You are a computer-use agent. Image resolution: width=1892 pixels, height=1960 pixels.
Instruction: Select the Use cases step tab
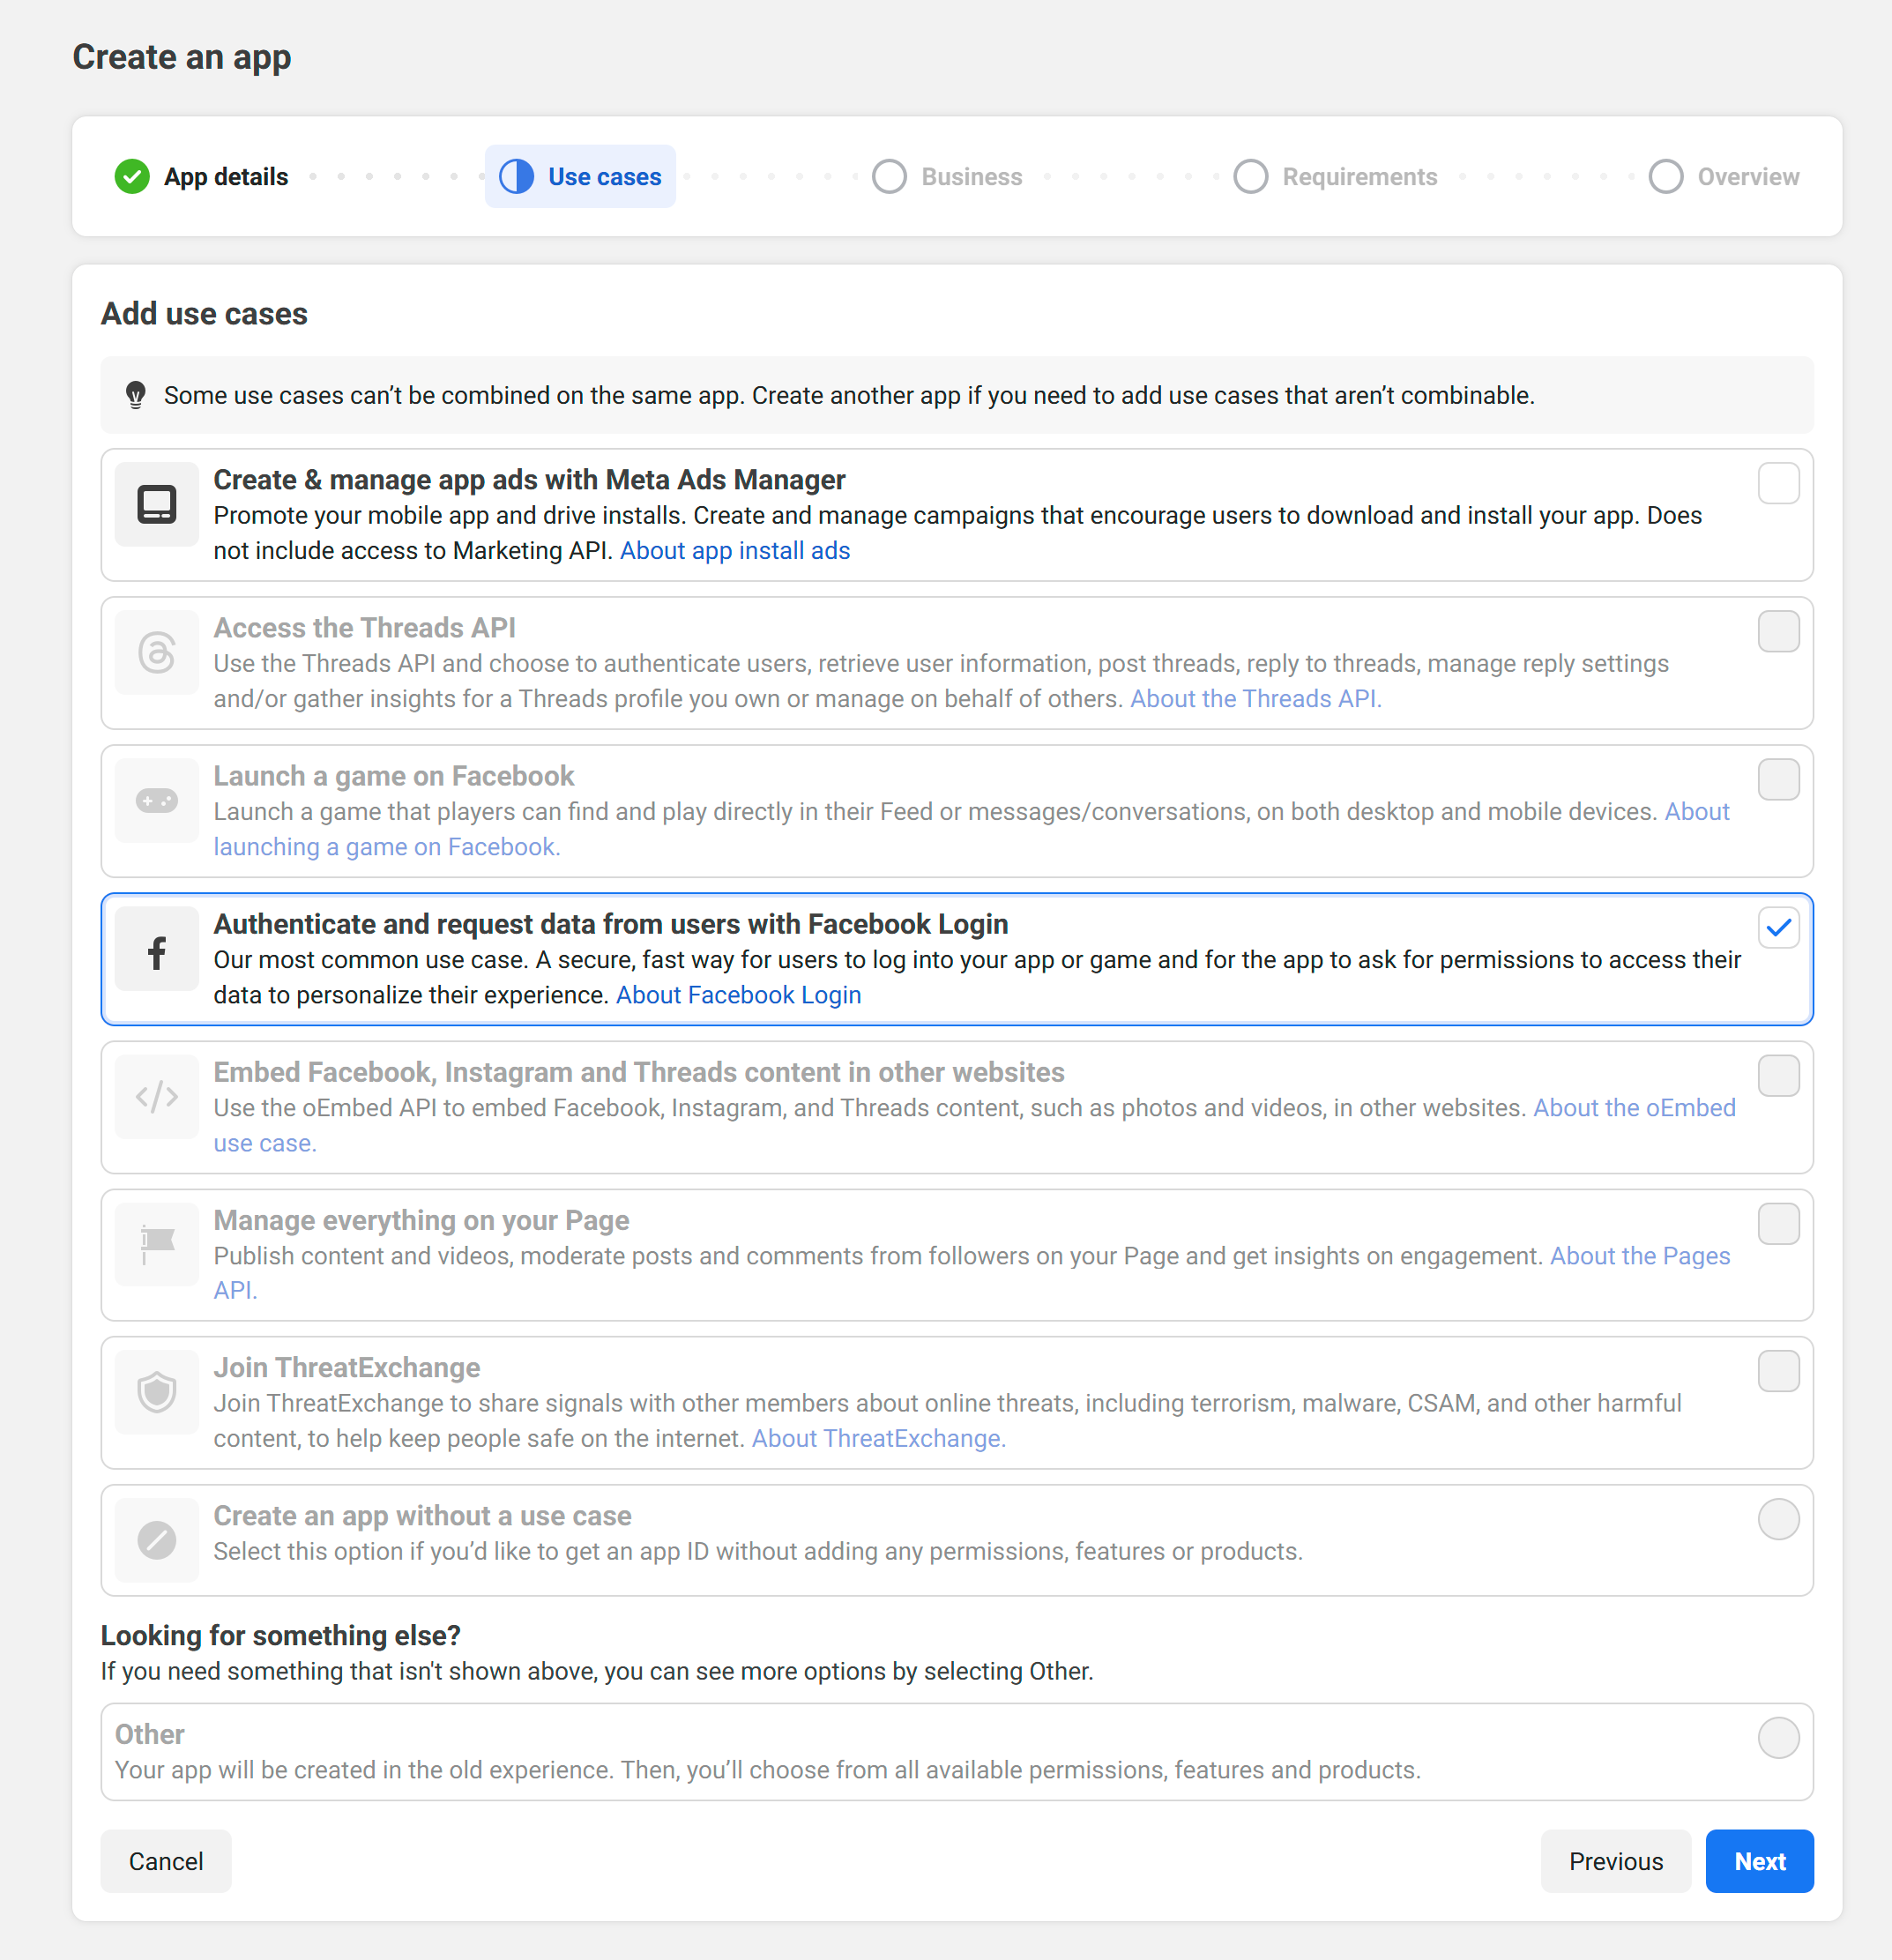point(580,177)
